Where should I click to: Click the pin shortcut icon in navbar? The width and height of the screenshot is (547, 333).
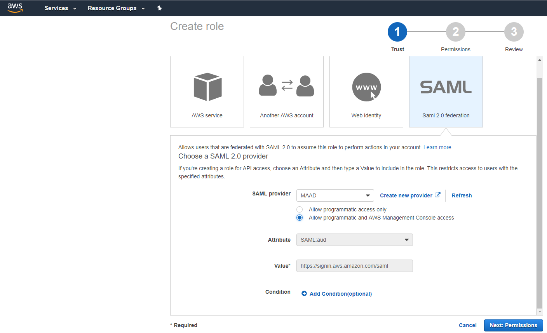(159, 8)
